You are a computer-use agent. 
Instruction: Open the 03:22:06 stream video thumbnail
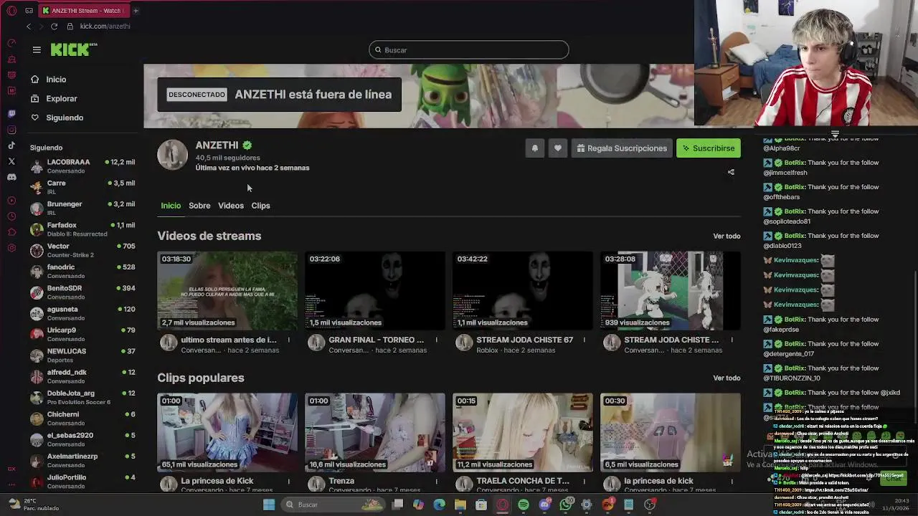coord(375,290)
